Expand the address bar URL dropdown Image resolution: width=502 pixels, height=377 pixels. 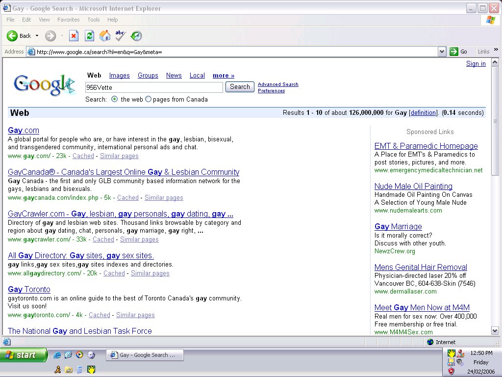click(x=442, y=52)
